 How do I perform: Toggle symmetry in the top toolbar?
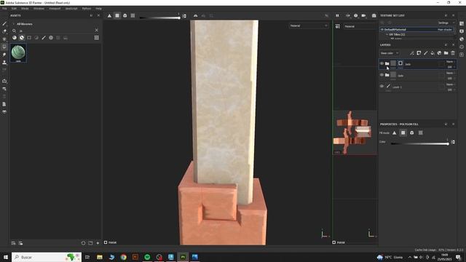point(195,16)
